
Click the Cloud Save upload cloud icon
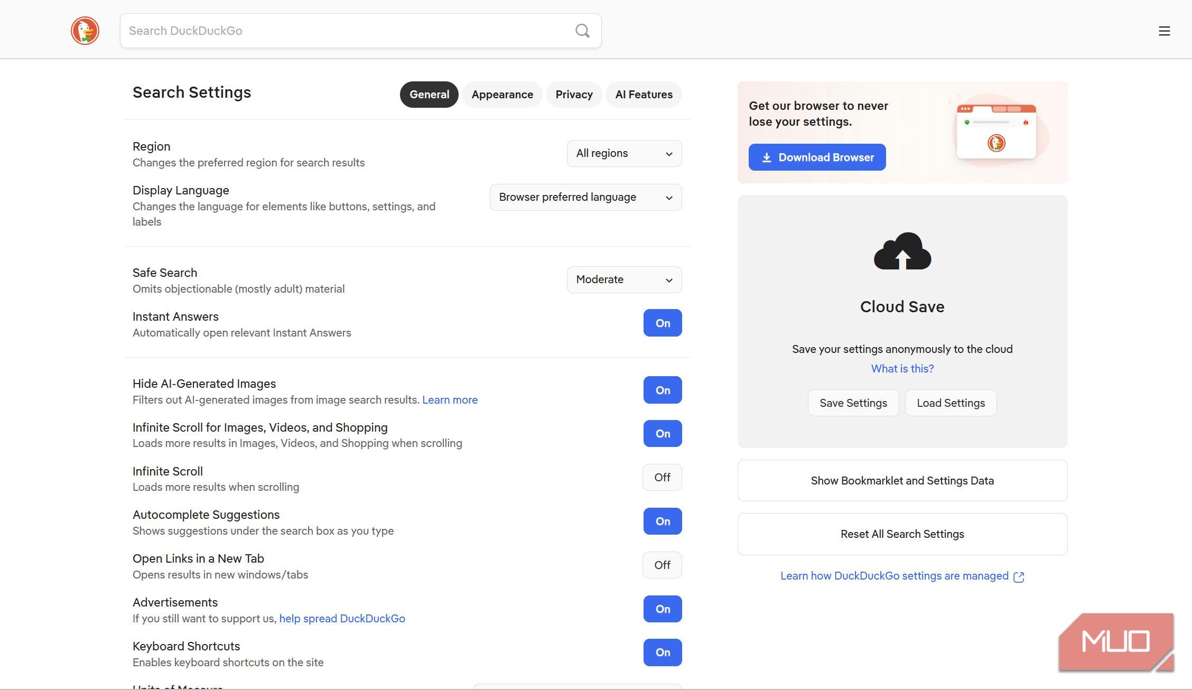pos(902,251)
